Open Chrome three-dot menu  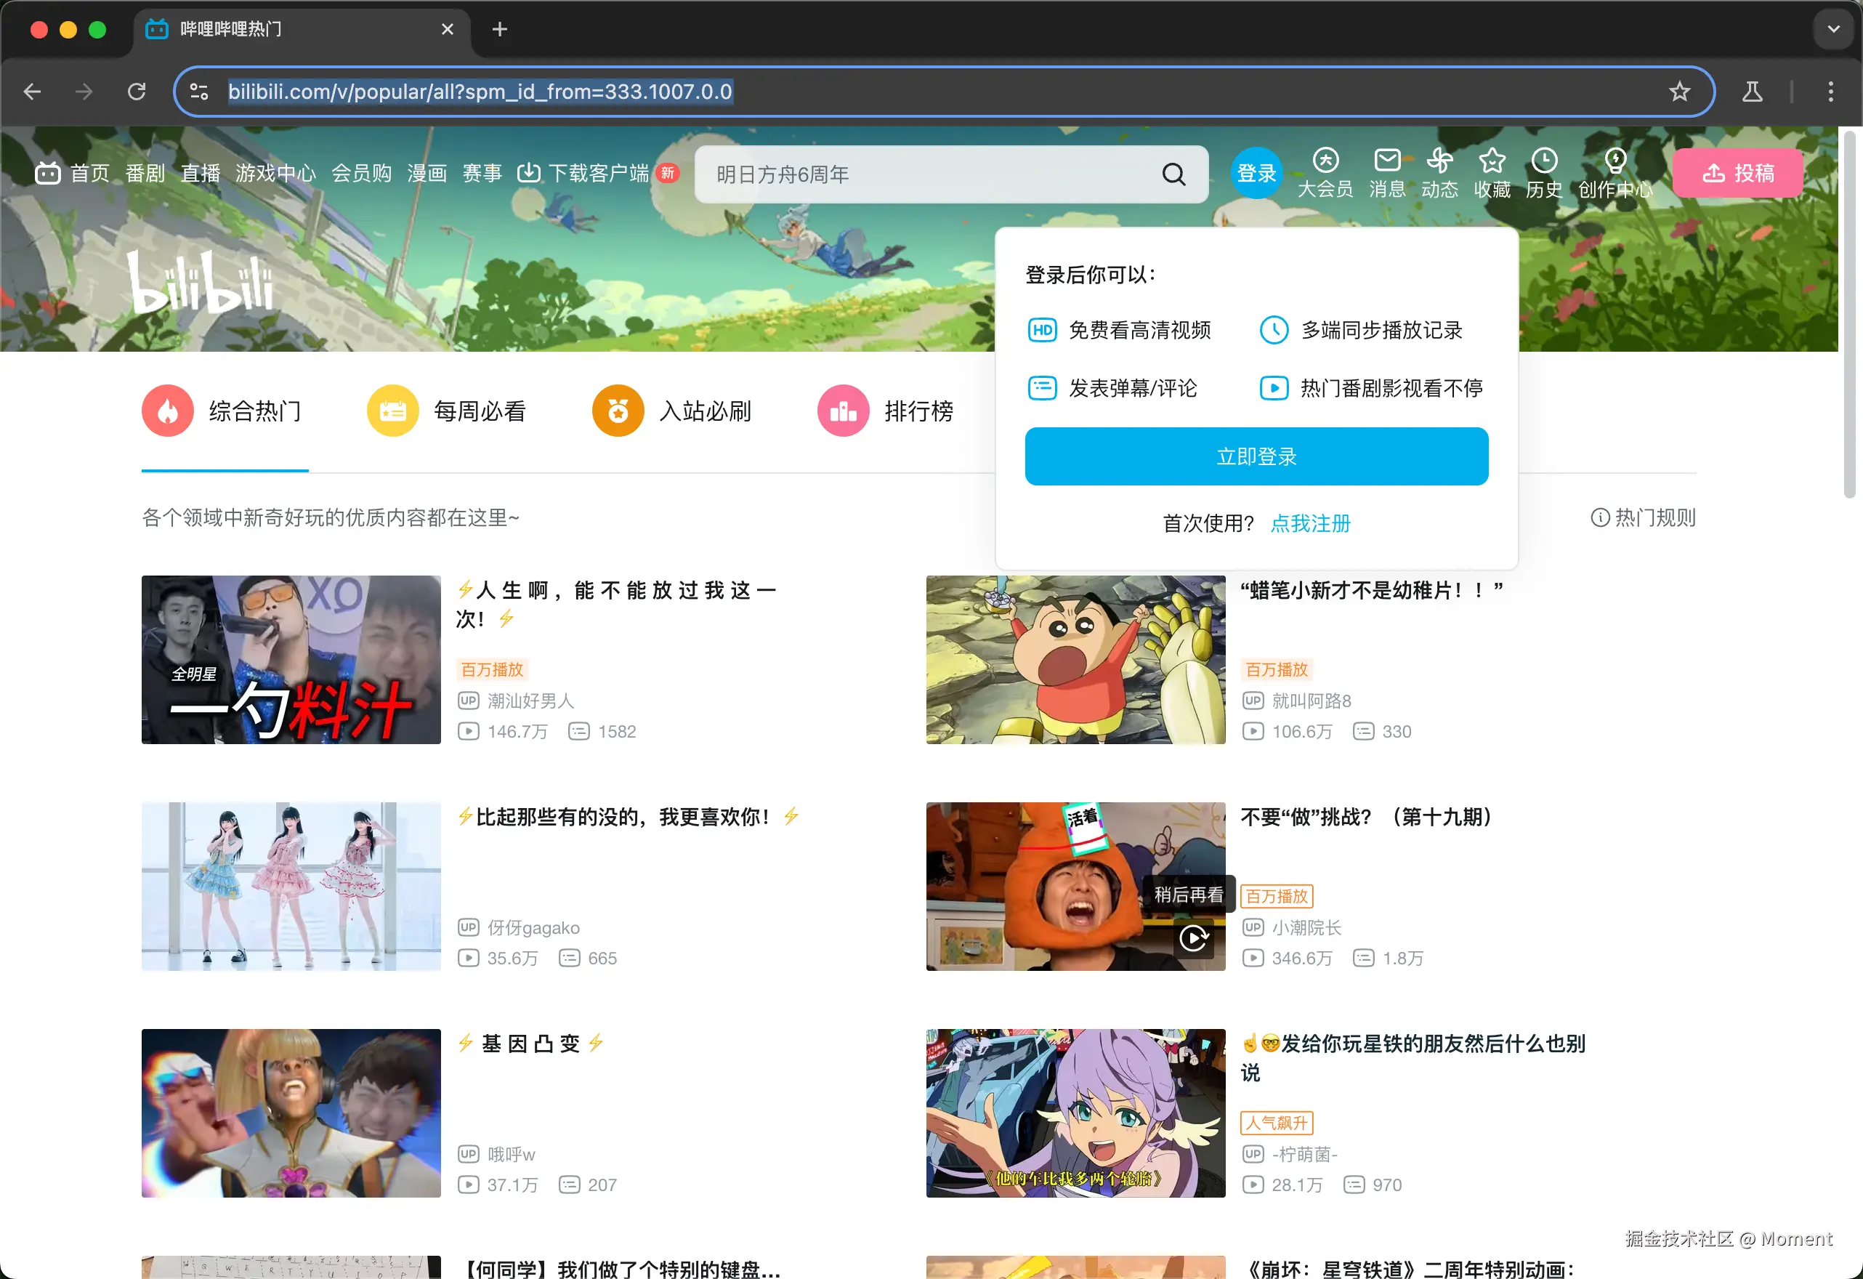[1830, 92]
